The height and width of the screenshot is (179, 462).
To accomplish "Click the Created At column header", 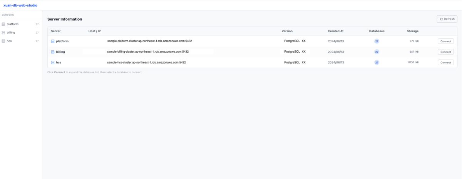I will [336, 31].
